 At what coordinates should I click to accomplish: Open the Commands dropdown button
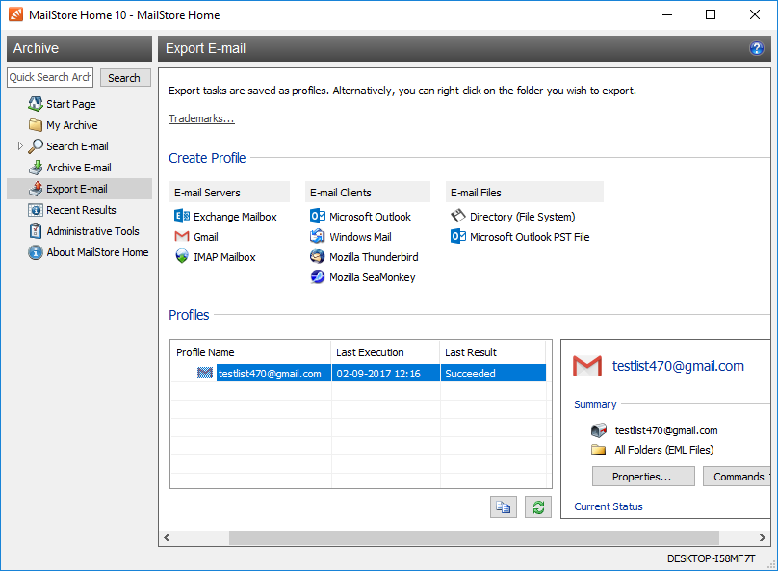point(738,477)
